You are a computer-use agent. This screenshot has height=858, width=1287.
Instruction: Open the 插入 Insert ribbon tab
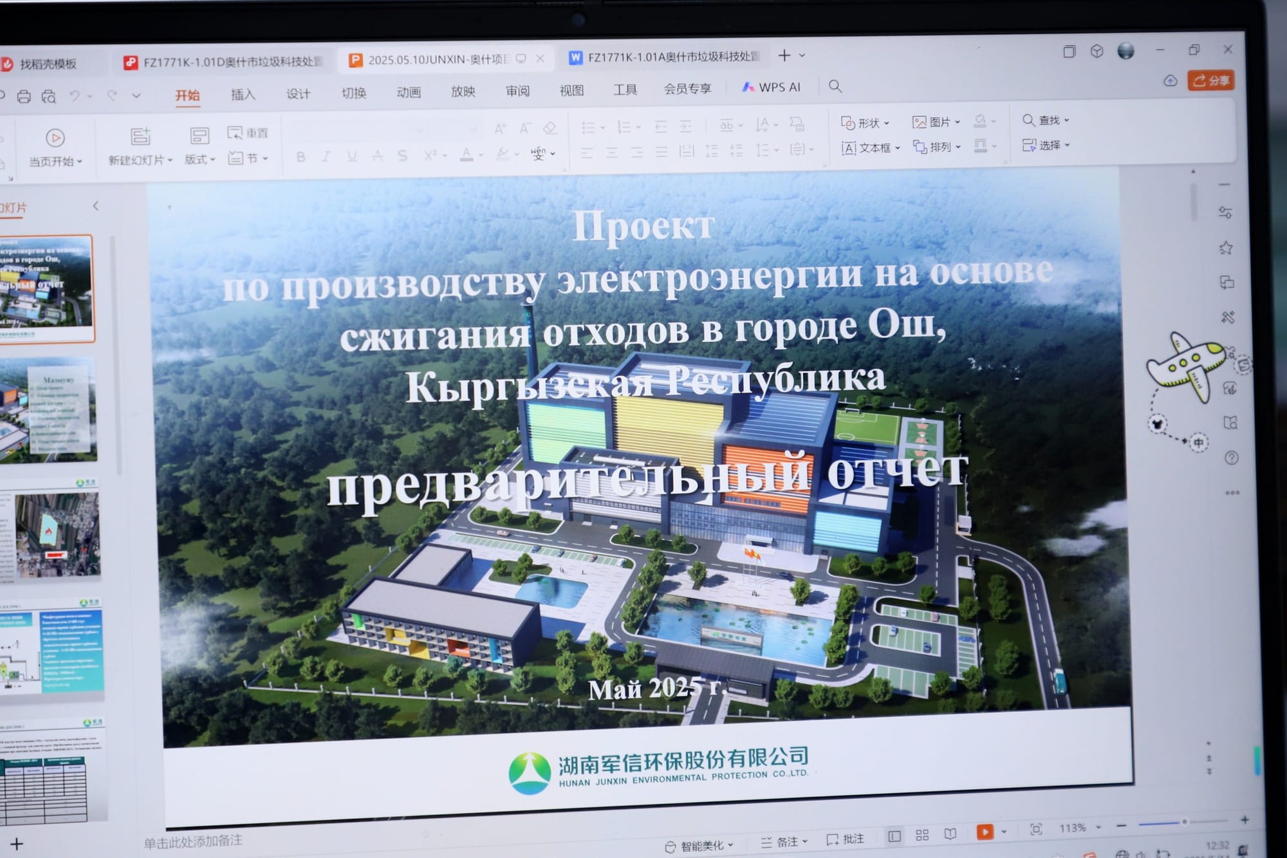[x=243, y=95]
